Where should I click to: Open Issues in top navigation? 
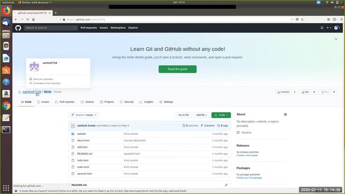[x=103, y=27]
